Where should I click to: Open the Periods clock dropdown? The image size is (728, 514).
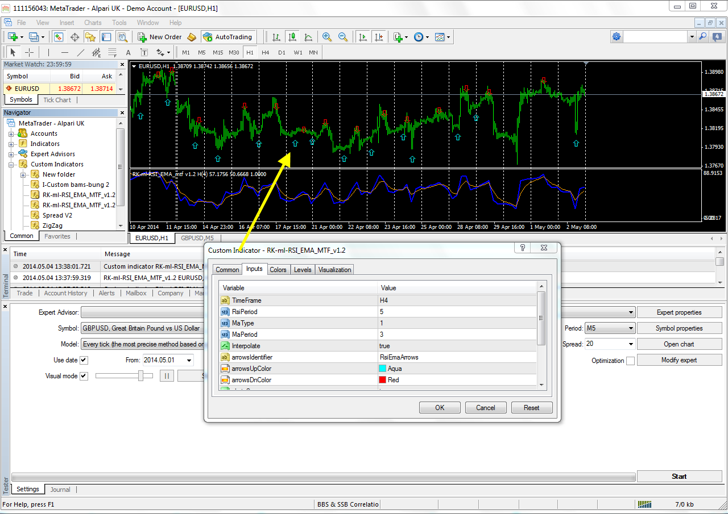tap(421, 37)
